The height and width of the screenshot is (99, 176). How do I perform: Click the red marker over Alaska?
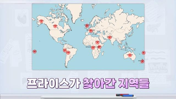coord(41,21)
